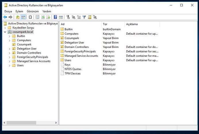Toggle Show/Hide Console Tree toolbar icon

(x=23, y=17)
